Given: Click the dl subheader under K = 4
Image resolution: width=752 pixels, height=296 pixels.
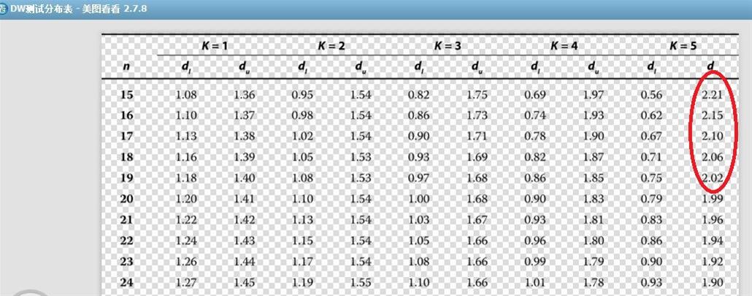Looking at the screenshot, I should coord(535,68).
